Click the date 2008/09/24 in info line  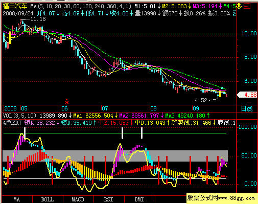18,13
